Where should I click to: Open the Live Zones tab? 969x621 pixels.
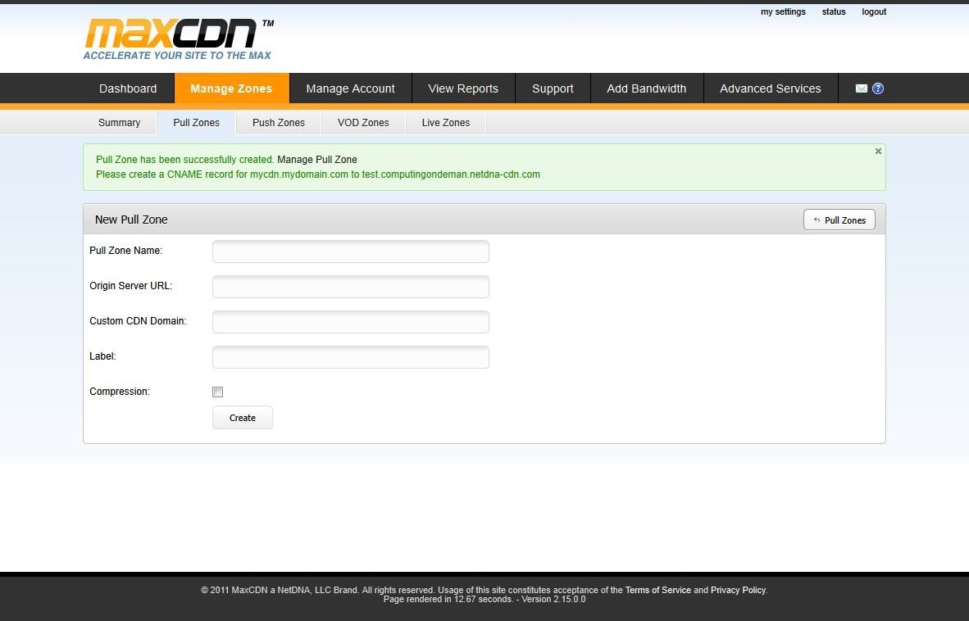[x=446, y=122]
